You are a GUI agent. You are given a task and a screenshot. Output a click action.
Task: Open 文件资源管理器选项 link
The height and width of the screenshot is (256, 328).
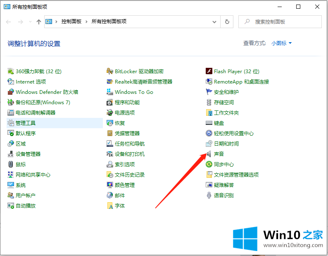pyautogui.click(x=236, y=175)
